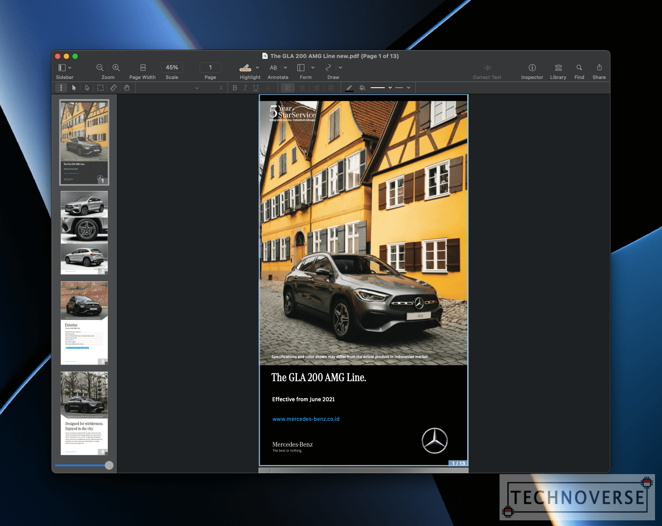Image resolution: width=662 pixels, height=526 pixels.
Task: Click the horizontal scrollbar below document
Action: pyautogui.click(x=363, y=470)
